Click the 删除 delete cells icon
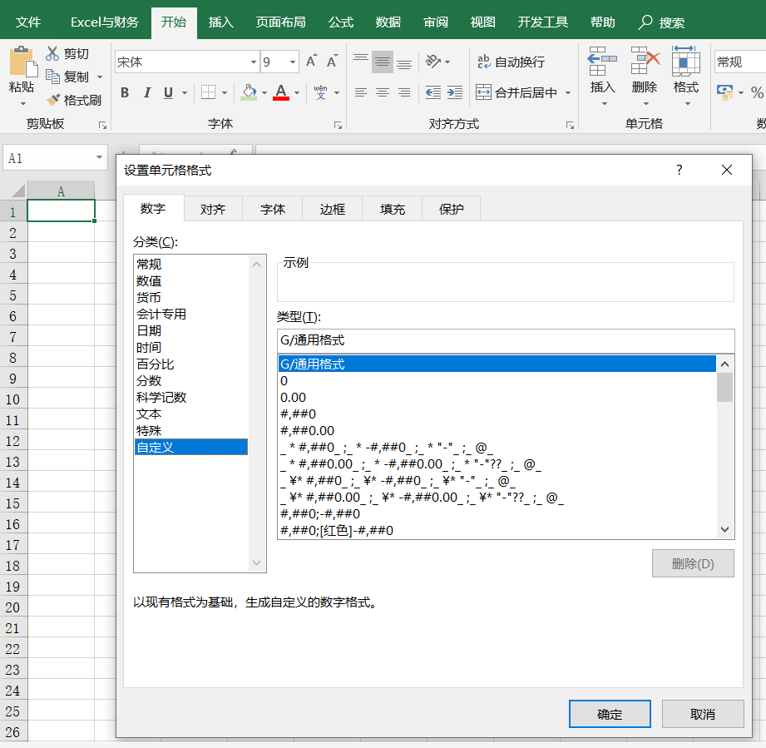 [645, 62]
